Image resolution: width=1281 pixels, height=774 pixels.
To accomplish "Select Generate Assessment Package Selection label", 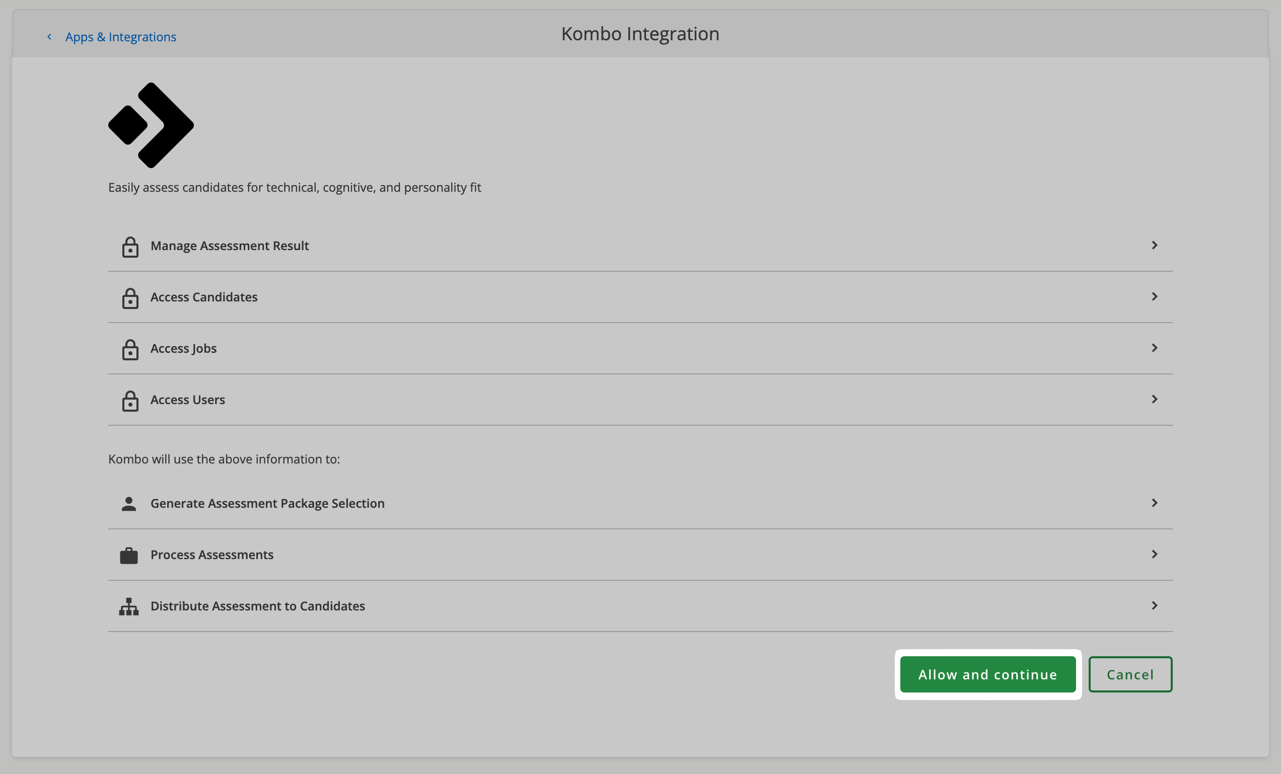I will tap(268, 504).
